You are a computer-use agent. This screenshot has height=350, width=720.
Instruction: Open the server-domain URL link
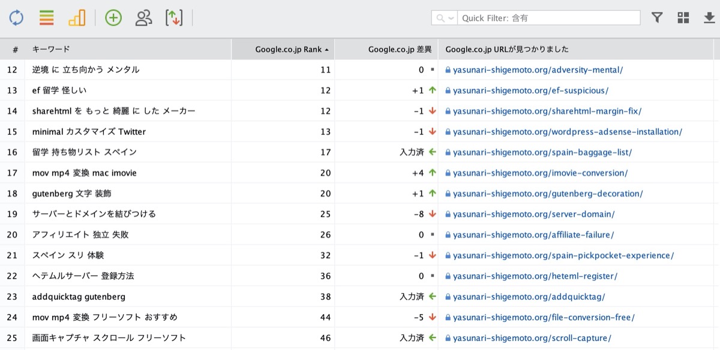click(x=533, y=214)
